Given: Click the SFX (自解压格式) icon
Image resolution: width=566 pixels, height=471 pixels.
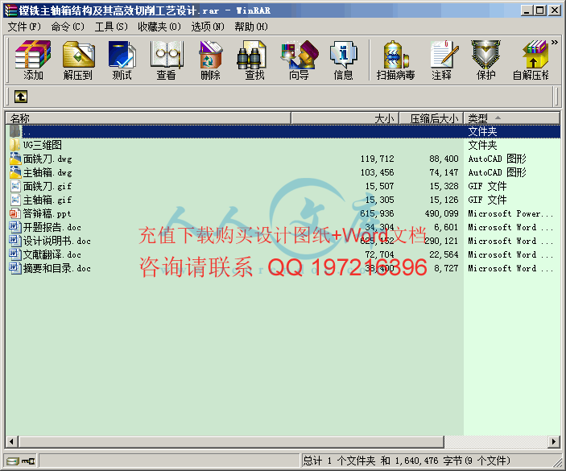Looking at the screenshot, I should click(x=531, y=60).
